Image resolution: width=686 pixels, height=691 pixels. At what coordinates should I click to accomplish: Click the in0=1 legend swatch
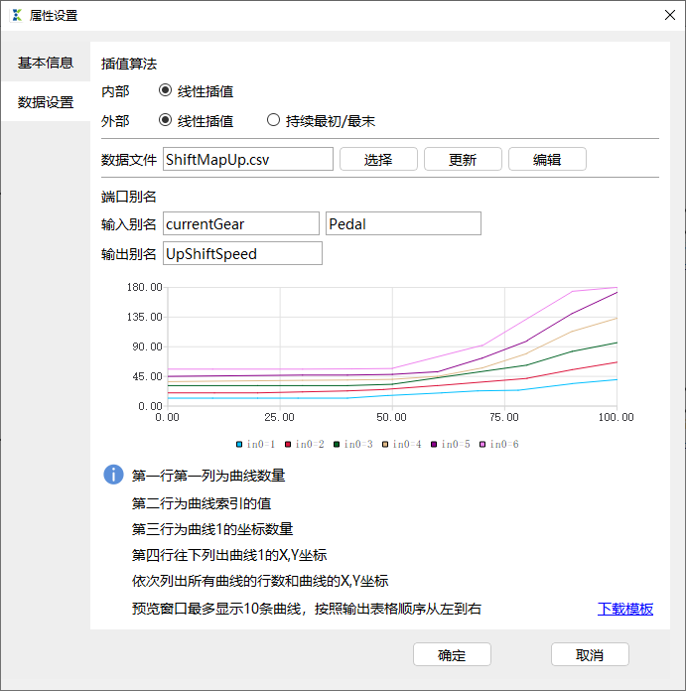coord(239,444)
